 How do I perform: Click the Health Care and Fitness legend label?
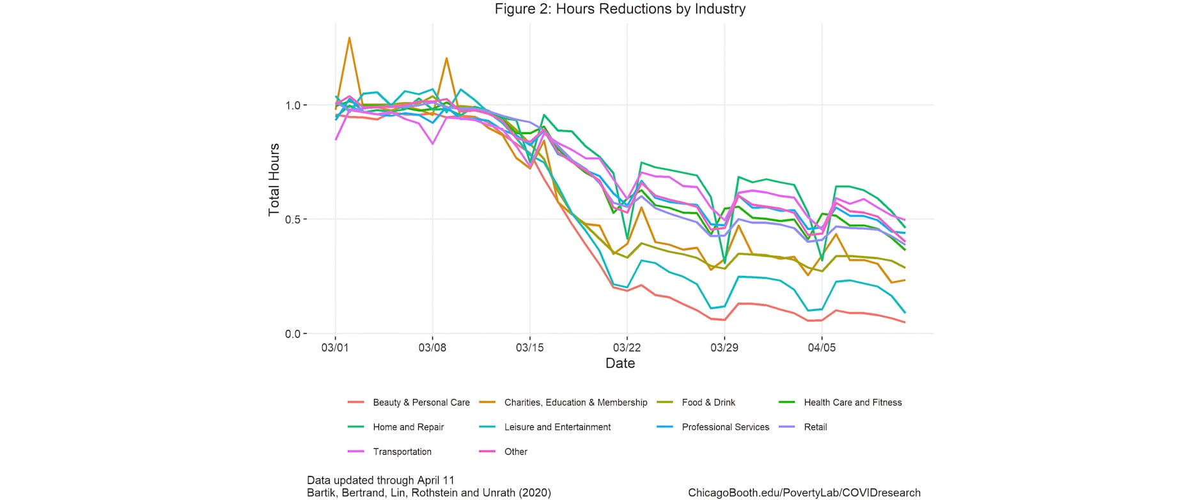coord(852,402)
